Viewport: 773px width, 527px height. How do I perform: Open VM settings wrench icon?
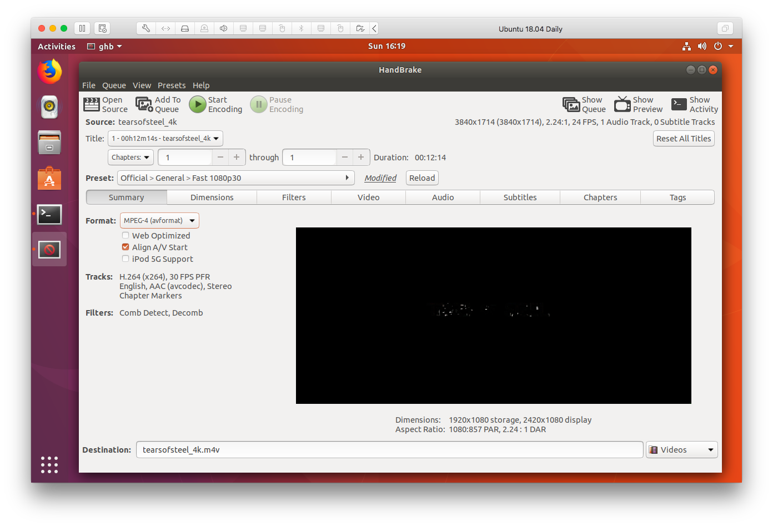(146, 28)
